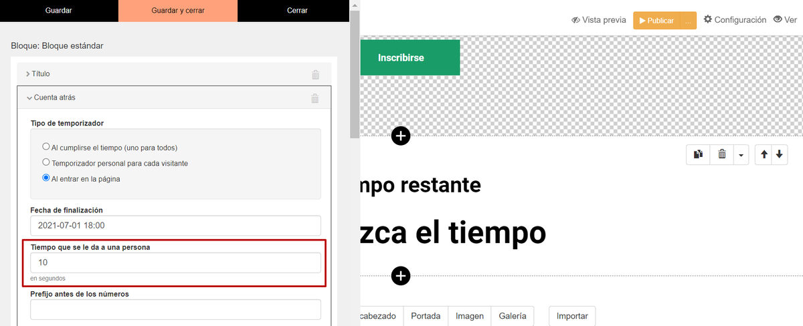The image size is (803, 326).
Task: Click Guardar y cerrar
Action: [178, 11]
